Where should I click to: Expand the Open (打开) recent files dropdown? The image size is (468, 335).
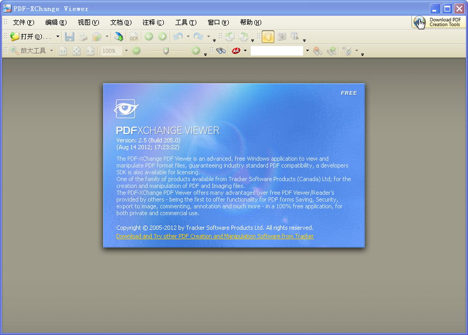pos(58,37)
